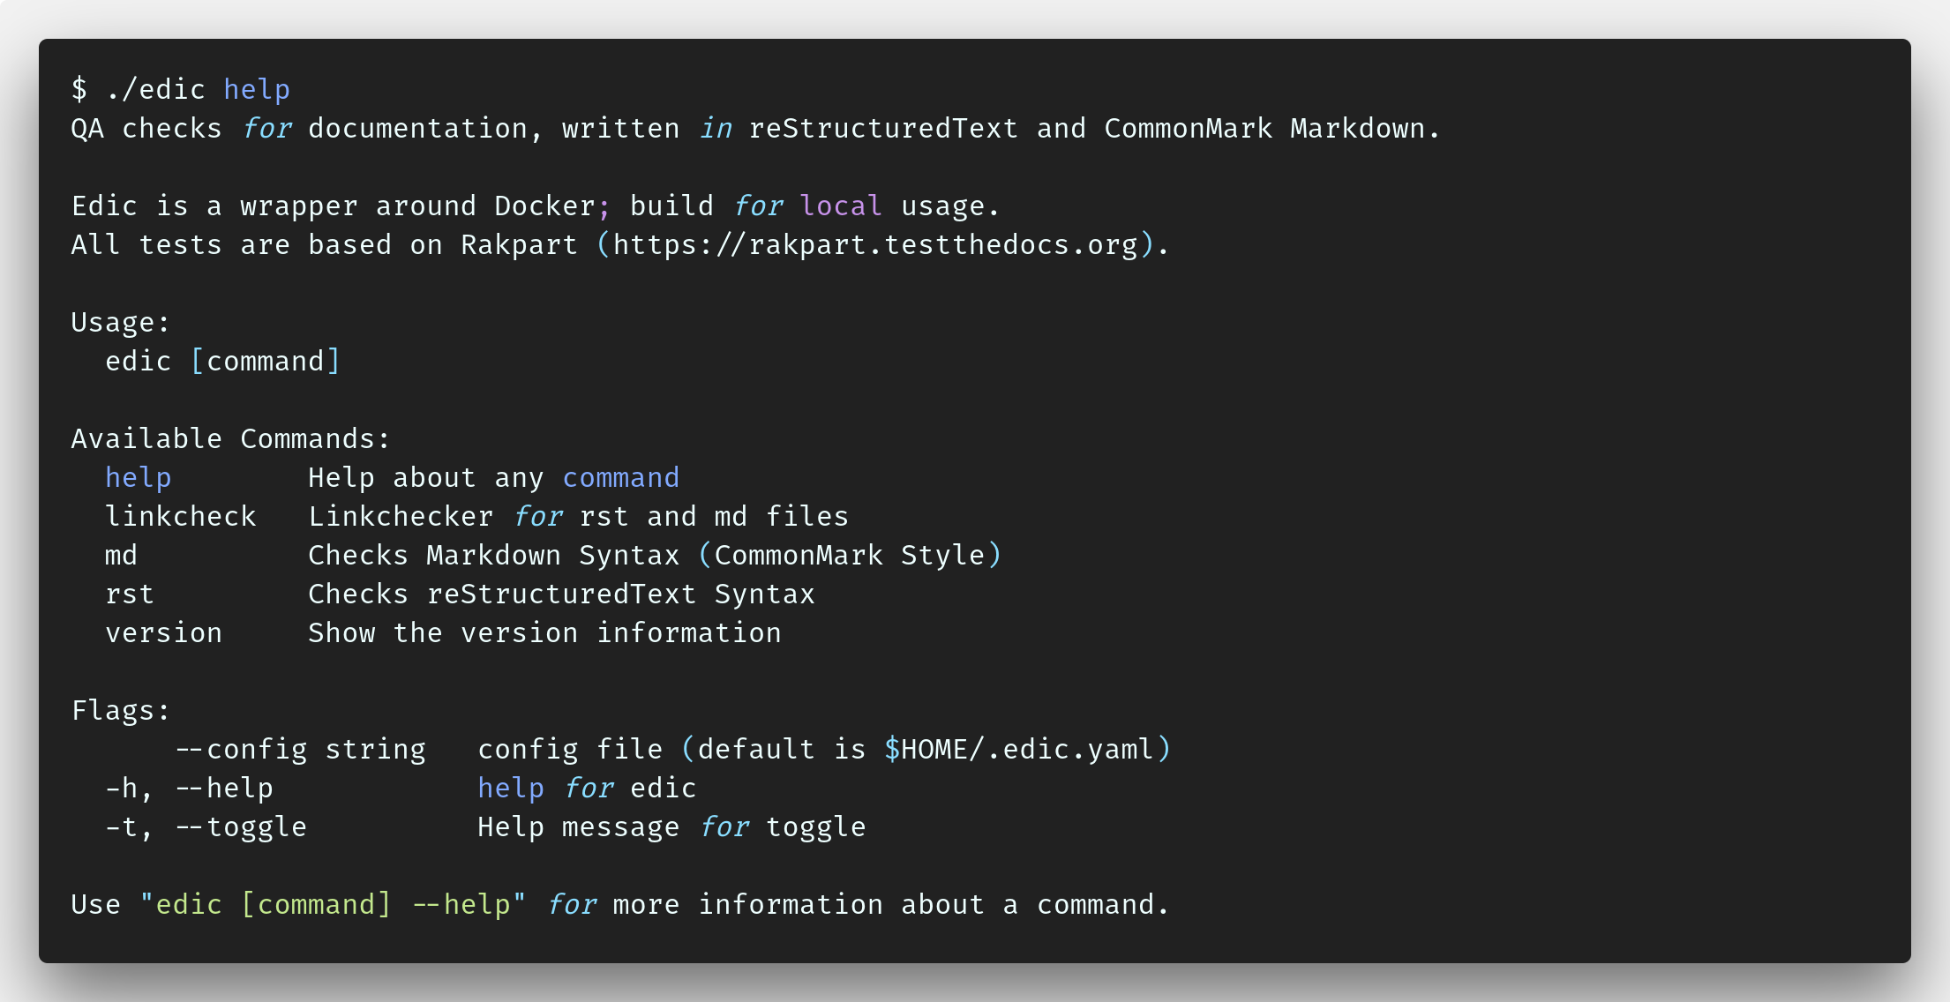Click the linkcheck command name
The height and width of the screenshot is (1002, 1950).
point(181,516)
